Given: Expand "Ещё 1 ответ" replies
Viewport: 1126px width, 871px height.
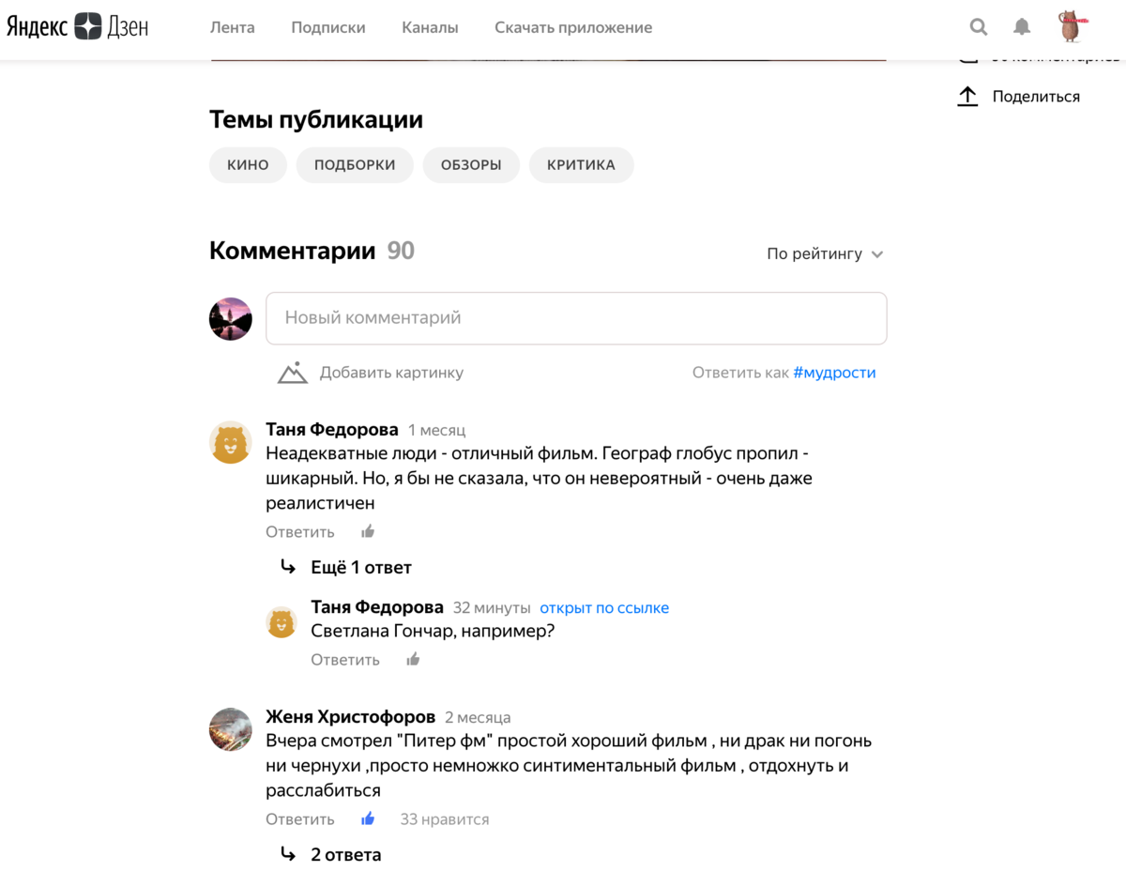Looking at the screenshot, I should pyautogui.click(x=360, y=568).
